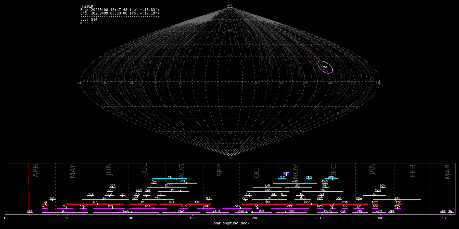Click the green ECV shower bar
The height and width of the screenshot is (229, 459).
pos(382,187)
